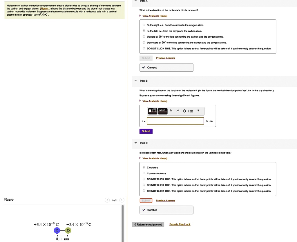Click Return to Assignment button
This screenshot has width=297, height=242.
tap(148, 224)
